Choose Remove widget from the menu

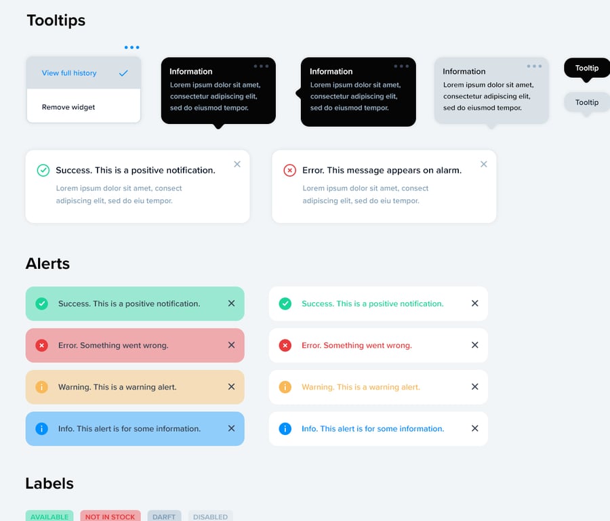click(x=68, y=107)
